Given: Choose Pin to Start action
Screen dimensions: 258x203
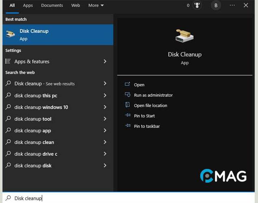Looking at the screenshot, I should coord(144,116).
